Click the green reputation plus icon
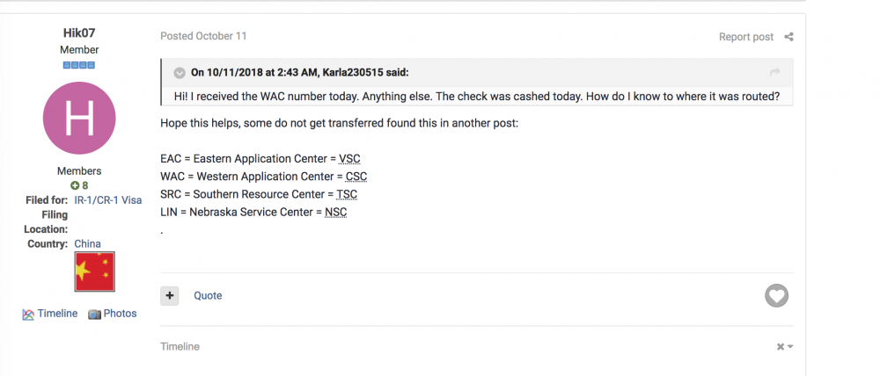The image size is (880, 376). (75, 185)
